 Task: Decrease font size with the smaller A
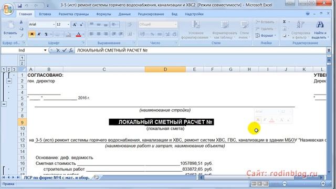(x=81, y=25)
